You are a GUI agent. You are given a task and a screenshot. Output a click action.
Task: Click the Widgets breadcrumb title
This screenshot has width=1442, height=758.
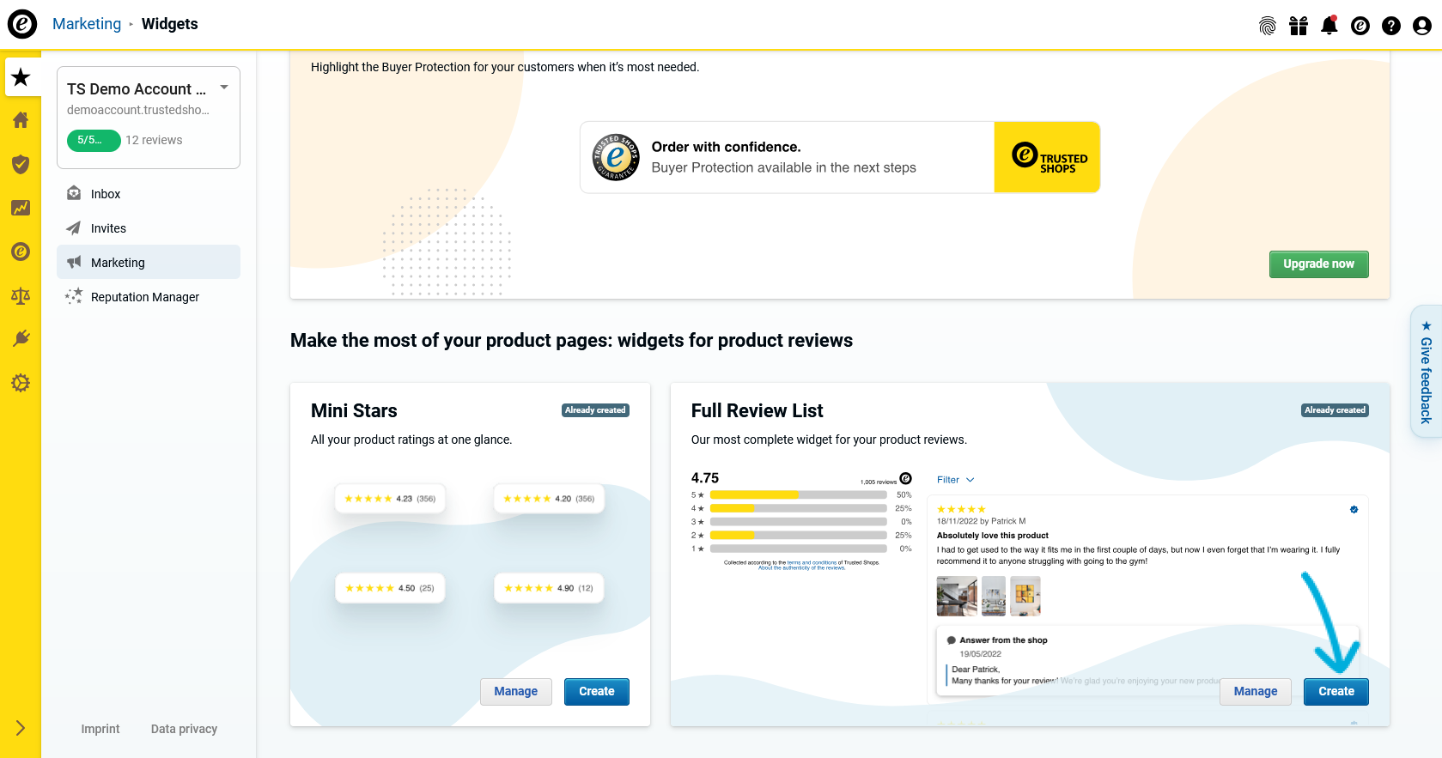pyautogui.click(x=169, y=24)
